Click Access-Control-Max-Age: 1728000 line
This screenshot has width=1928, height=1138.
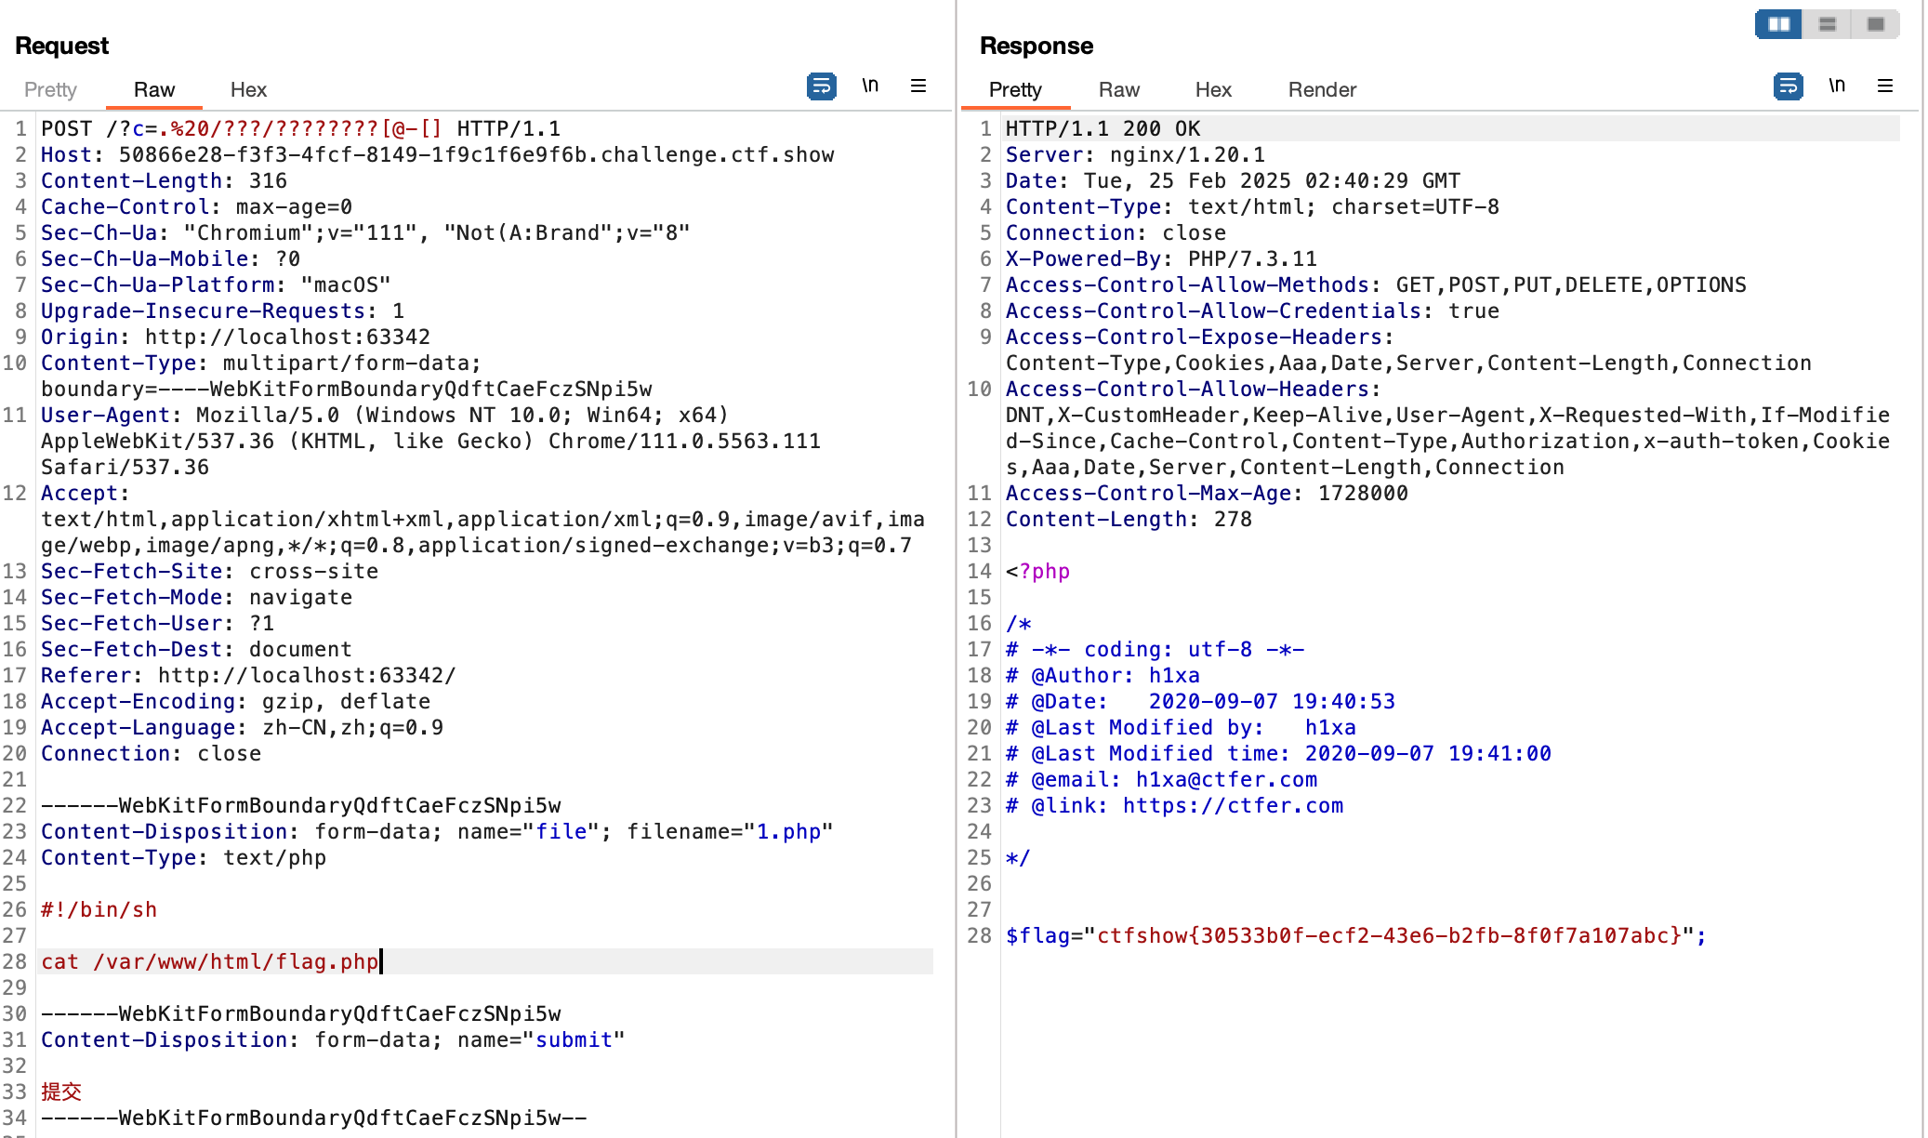click(x=1207, y=493)
